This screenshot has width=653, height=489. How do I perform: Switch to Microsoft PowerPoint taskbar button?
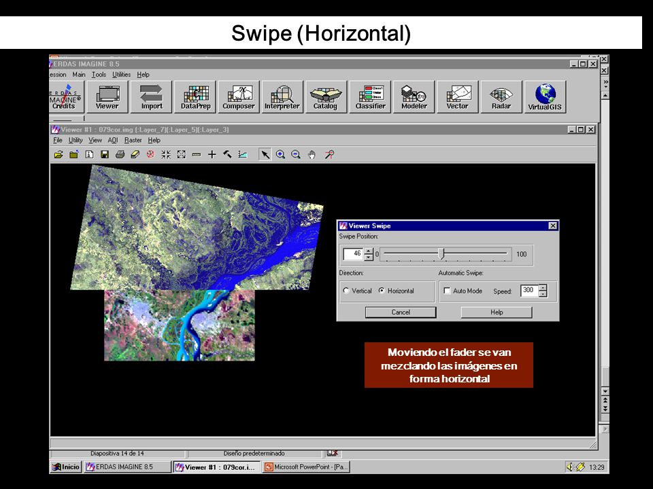[x=306, y=467]
